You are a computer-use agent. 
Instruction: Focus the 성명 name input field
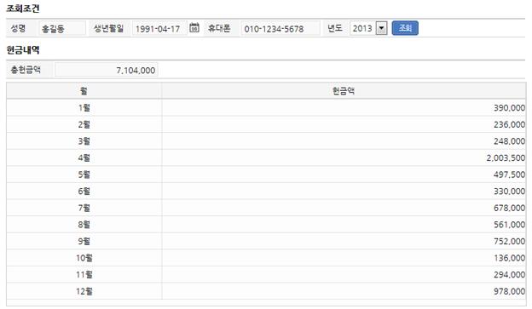tap(62, 28)
